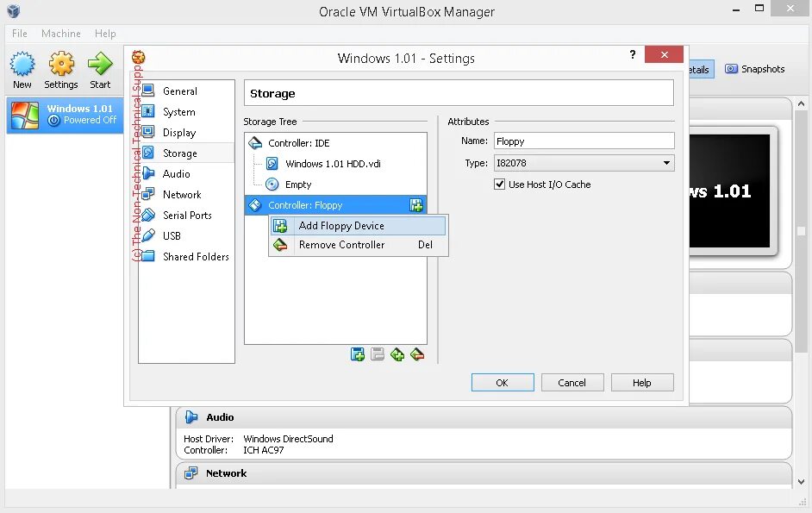
Task: Open the USB settings category
Action: (186, 235)
